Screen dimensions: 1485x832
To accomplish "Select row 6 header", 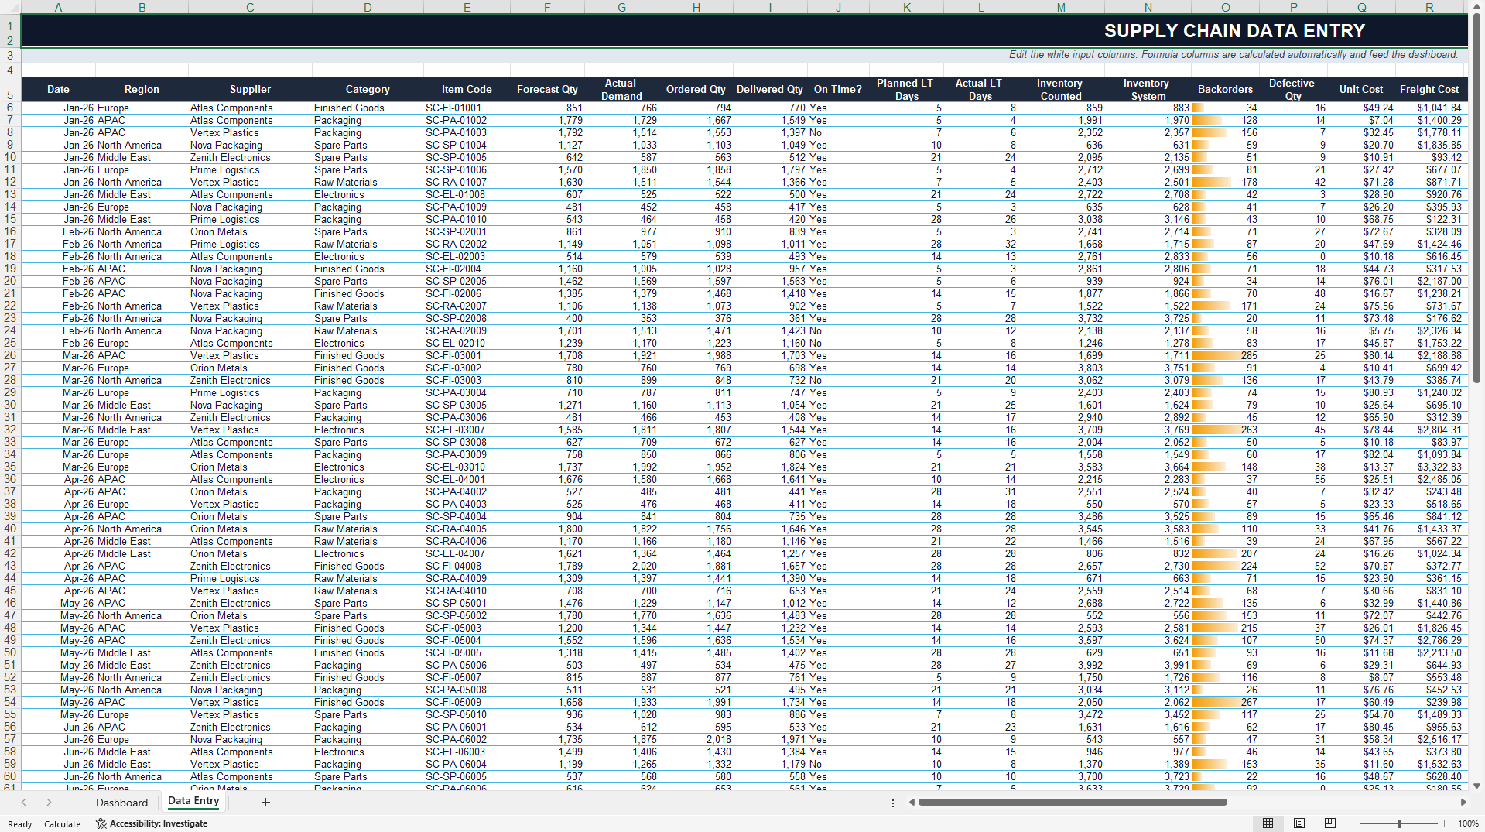I will (10, 108).
